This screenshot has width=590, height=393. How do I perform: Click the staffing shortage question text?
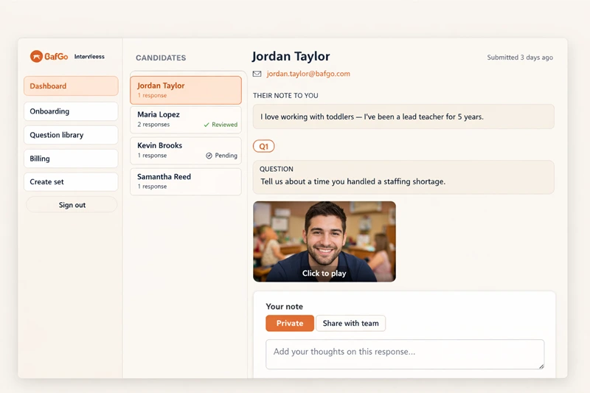[353, 181]
